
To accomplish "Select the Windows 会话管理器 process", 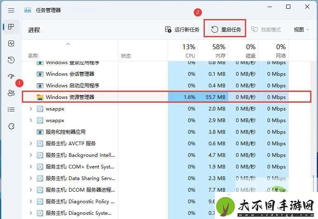I will (x=70, y=74).
